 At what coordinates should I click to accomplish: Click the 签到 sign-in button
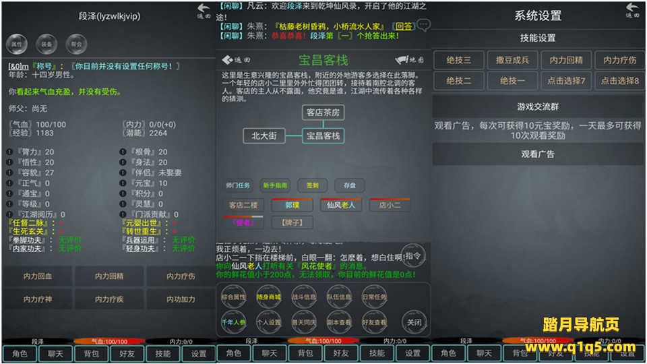click(x=312, y=185)
